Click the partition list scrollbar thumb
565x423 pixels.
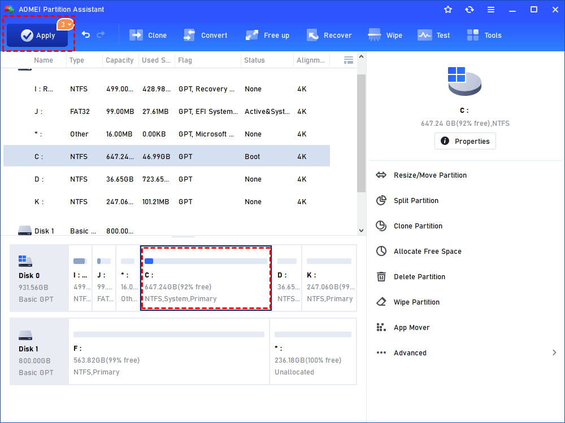362,133
